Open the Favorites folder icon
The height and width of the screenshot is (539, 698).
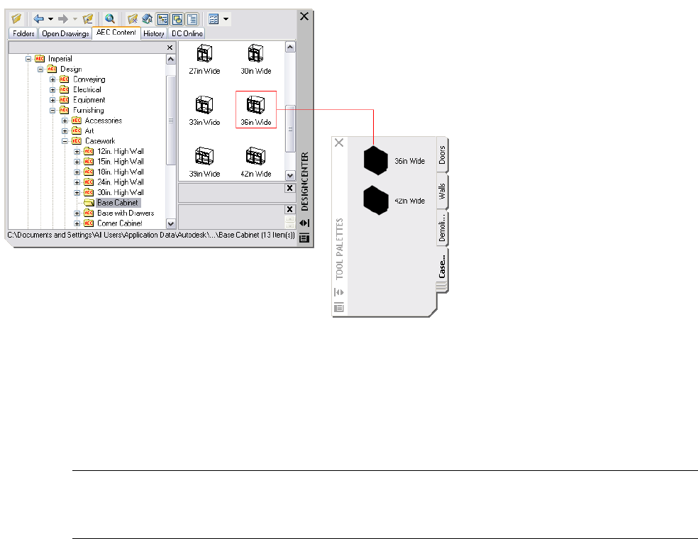(x=132, y=18)
